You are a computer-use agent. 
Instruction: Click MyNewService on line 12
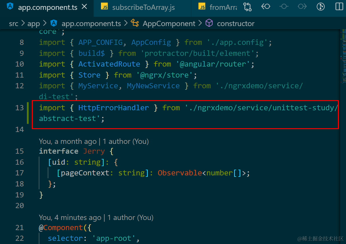[153, 86]
